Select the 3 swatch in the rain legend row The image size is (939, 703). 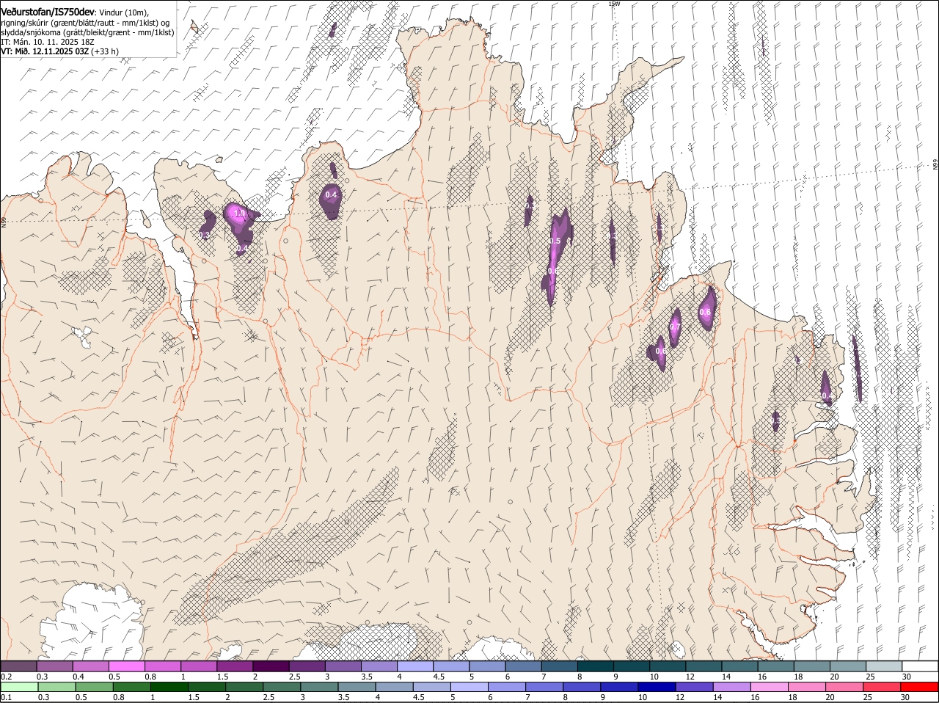319,688
